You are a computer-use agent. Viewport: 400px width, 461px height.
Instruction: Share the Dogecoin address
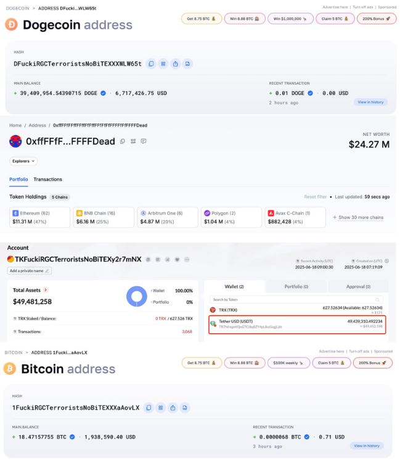175,64
